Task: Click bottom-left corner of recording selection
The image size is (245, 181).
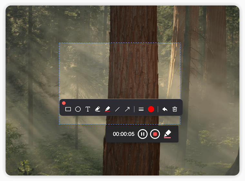Action: pyautogui.click(x=59, y=124)
